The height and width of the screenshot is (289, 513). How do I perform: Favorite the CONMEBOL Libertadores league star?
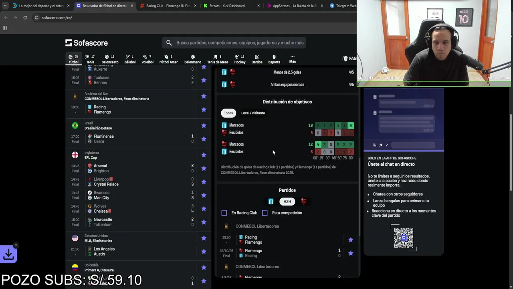(x=204, y=96)
